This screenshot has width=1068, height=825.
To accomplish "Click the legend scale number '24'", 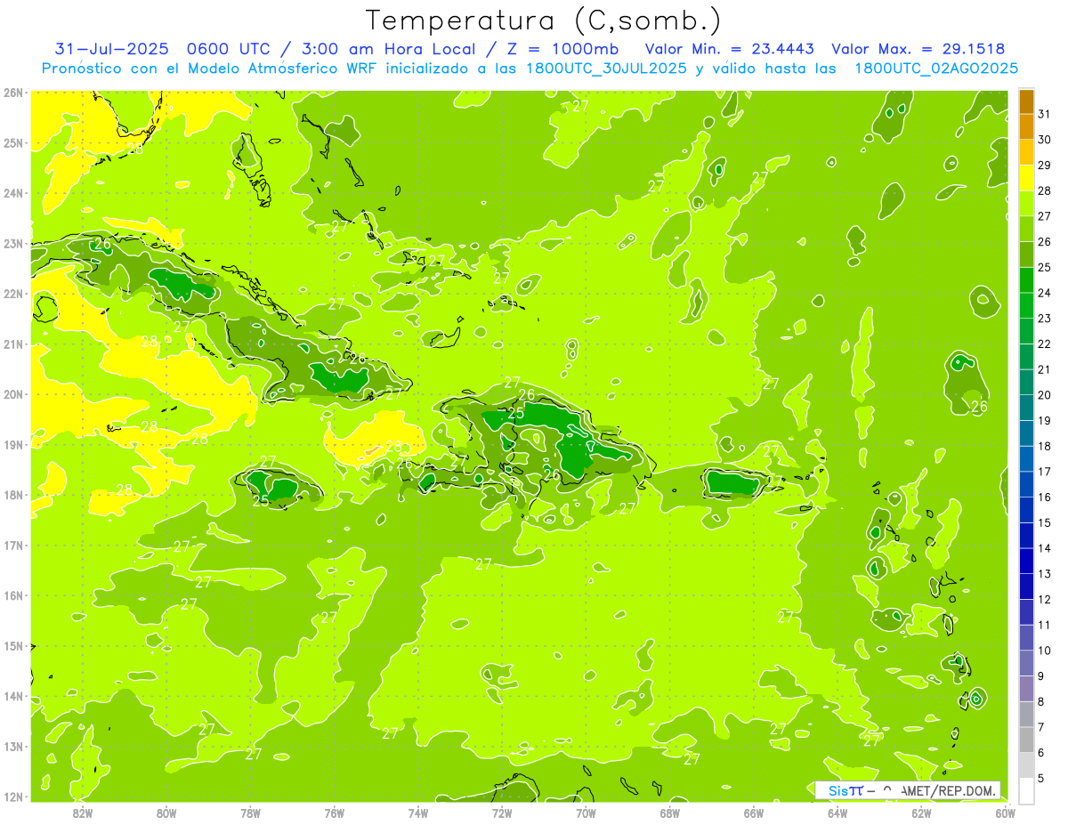I will coord(1045,293).
